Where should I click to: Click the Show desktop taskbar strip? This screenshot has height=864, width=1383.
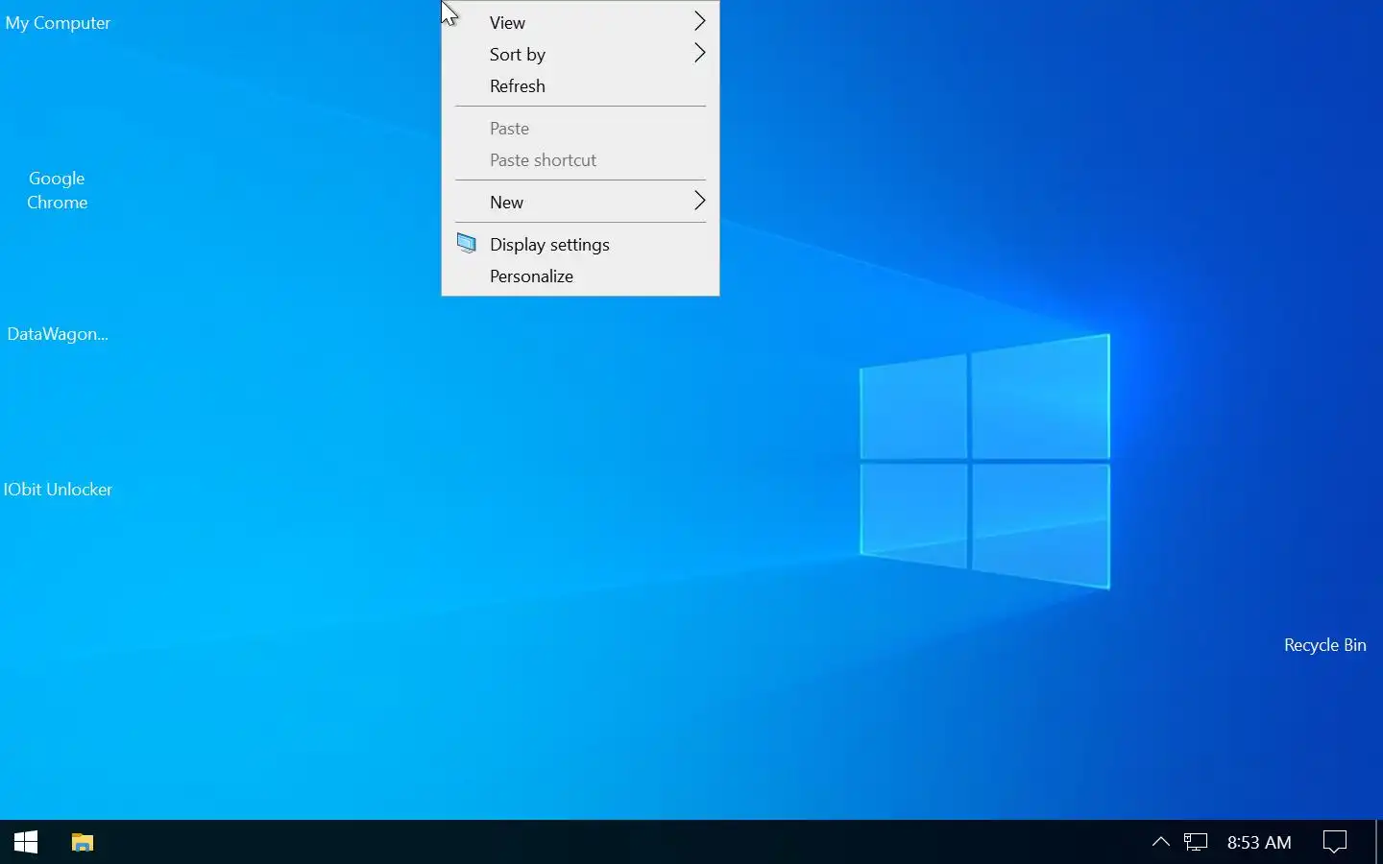(x=1379, y=842)
